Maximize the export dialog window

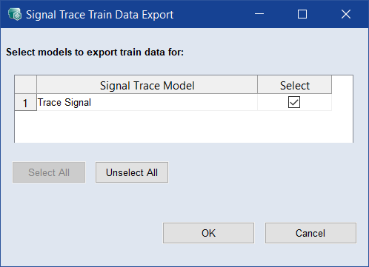pyautogui.click(x=302, y=14)
